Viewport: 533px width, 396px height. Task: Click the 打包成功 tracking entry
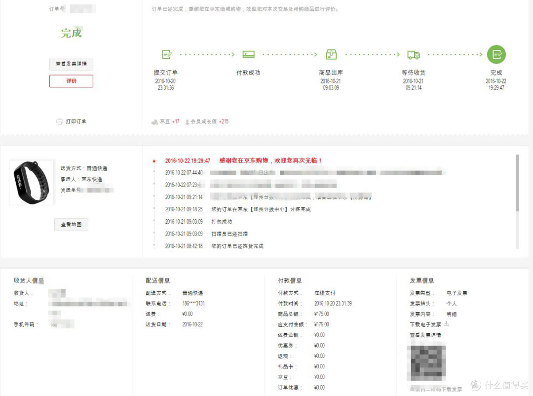(222, 222)
